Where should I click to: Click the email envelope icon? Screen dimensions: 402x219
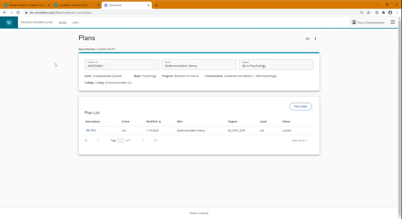[307, 39]
